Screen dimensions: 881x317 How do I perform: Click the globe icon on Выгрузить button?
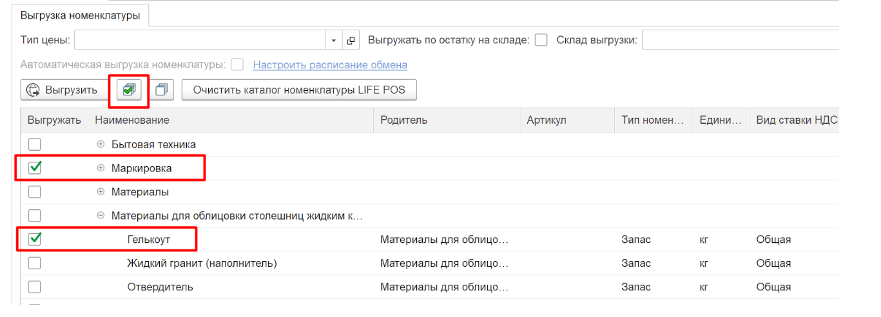point(33,90)
